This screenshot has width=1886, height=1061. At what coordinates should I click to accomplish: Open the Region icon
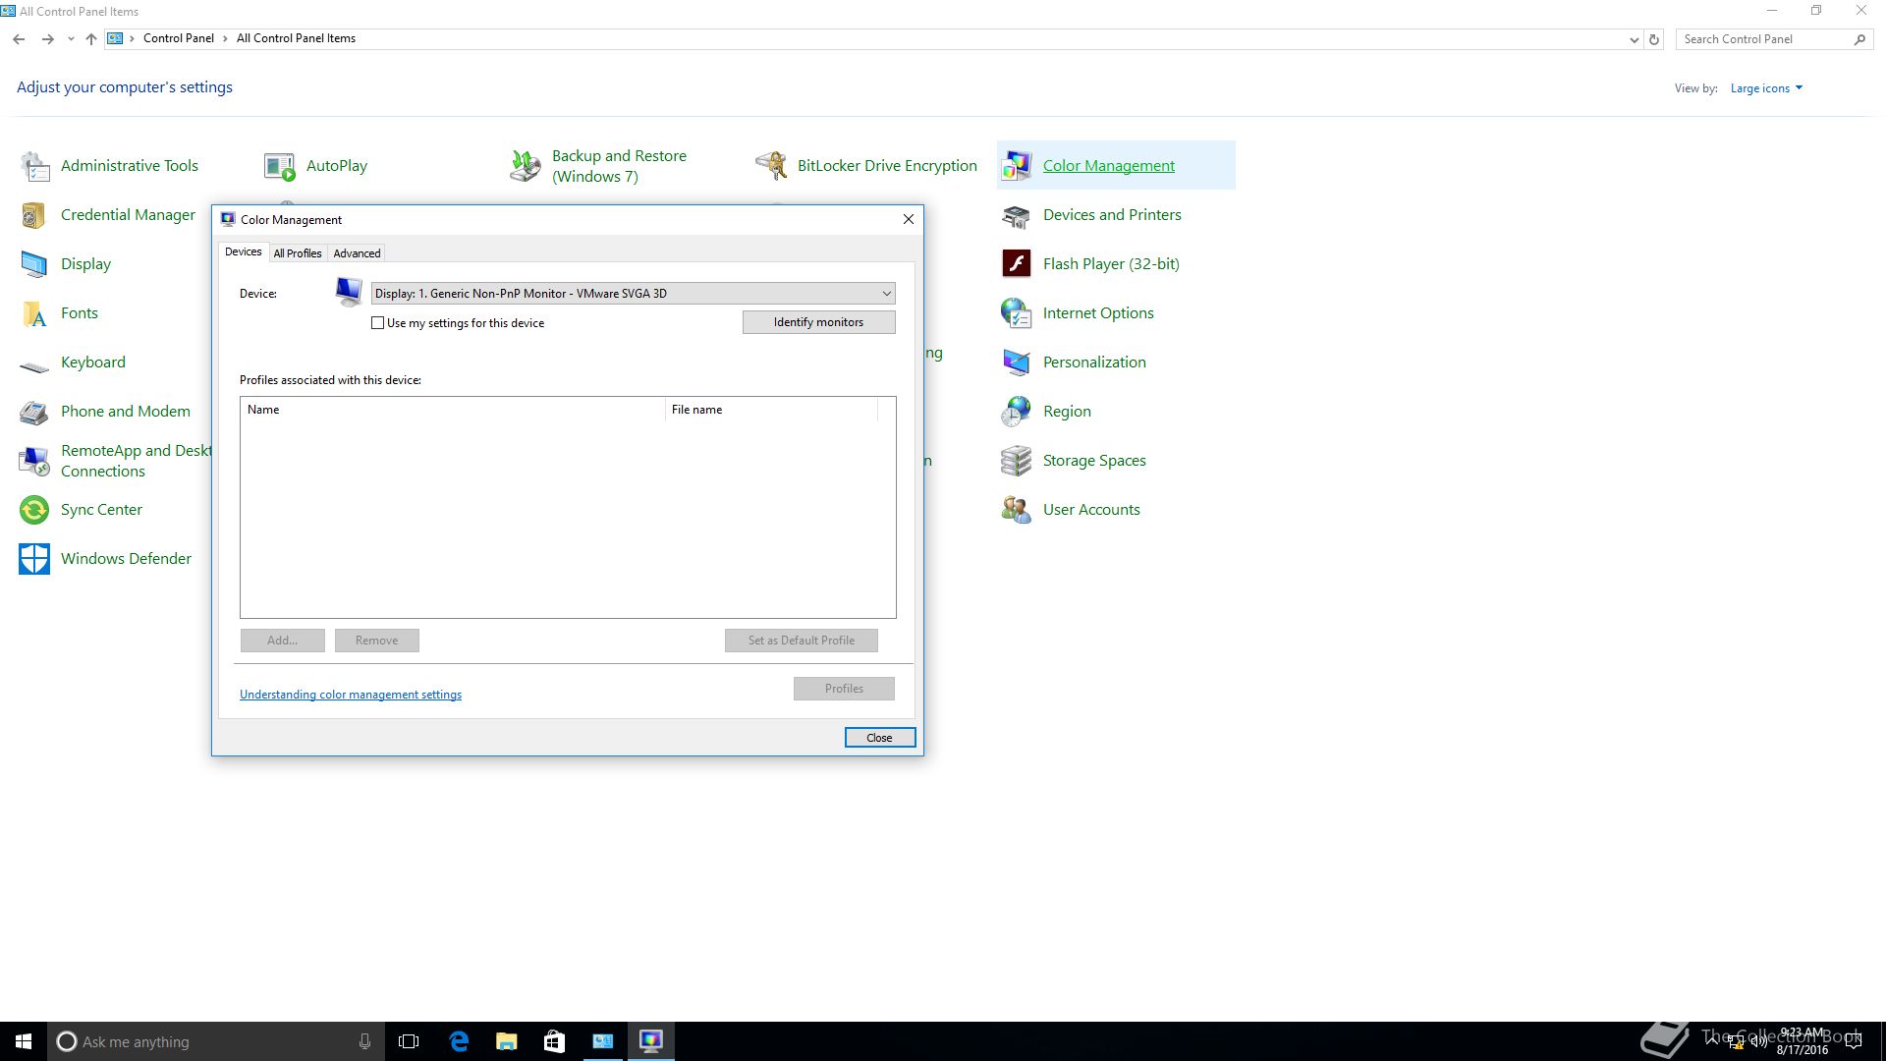point(1017,412)
